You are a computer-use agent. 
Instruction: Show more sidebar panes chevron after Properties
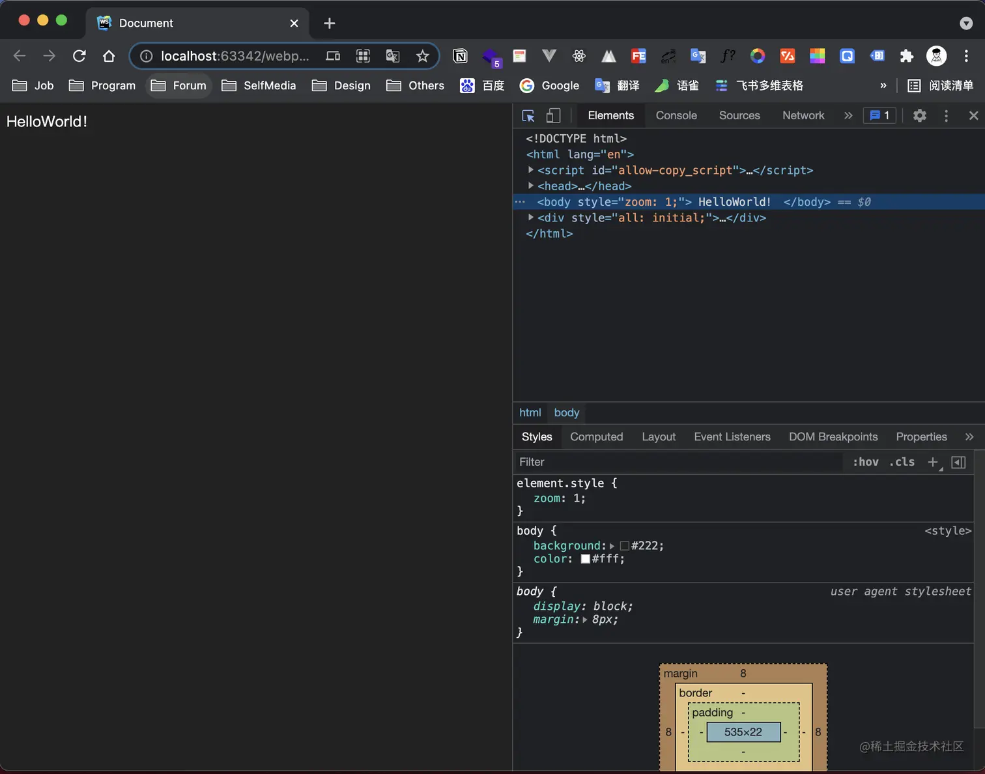tap(969, 437)
